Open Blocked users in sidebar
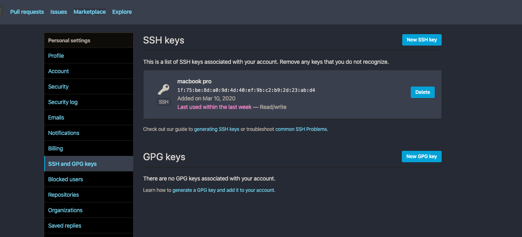 [x=65, y=179]
